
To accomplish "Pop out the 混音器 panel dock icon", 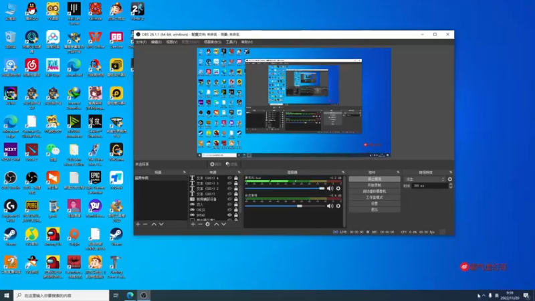I will coord(343,173).
